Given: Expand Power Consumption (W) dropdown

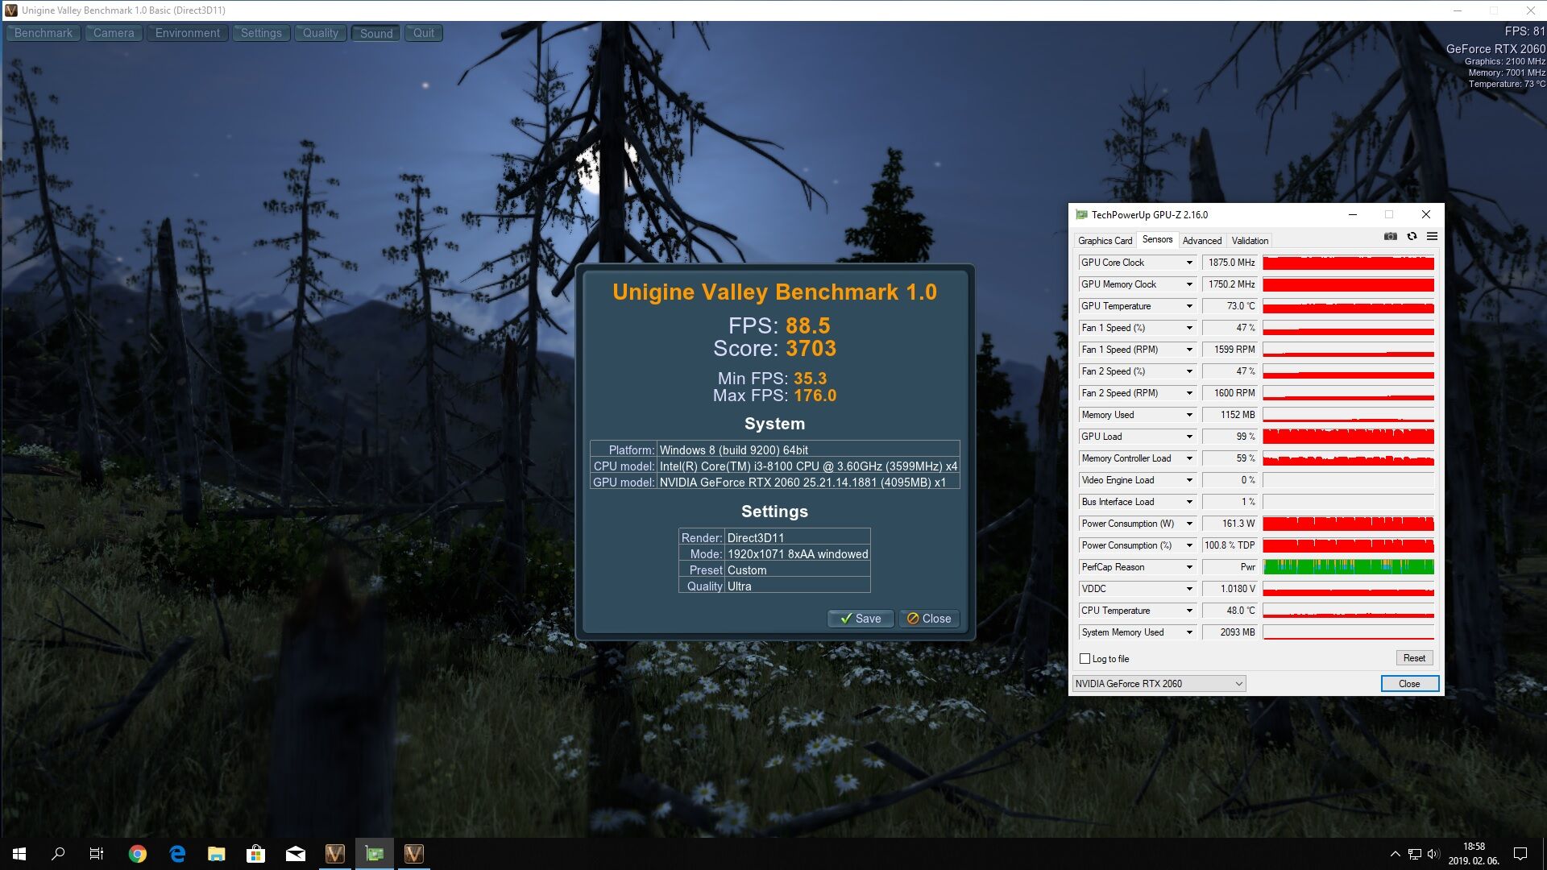Looking at the screenshot, I should point(1189,524).
